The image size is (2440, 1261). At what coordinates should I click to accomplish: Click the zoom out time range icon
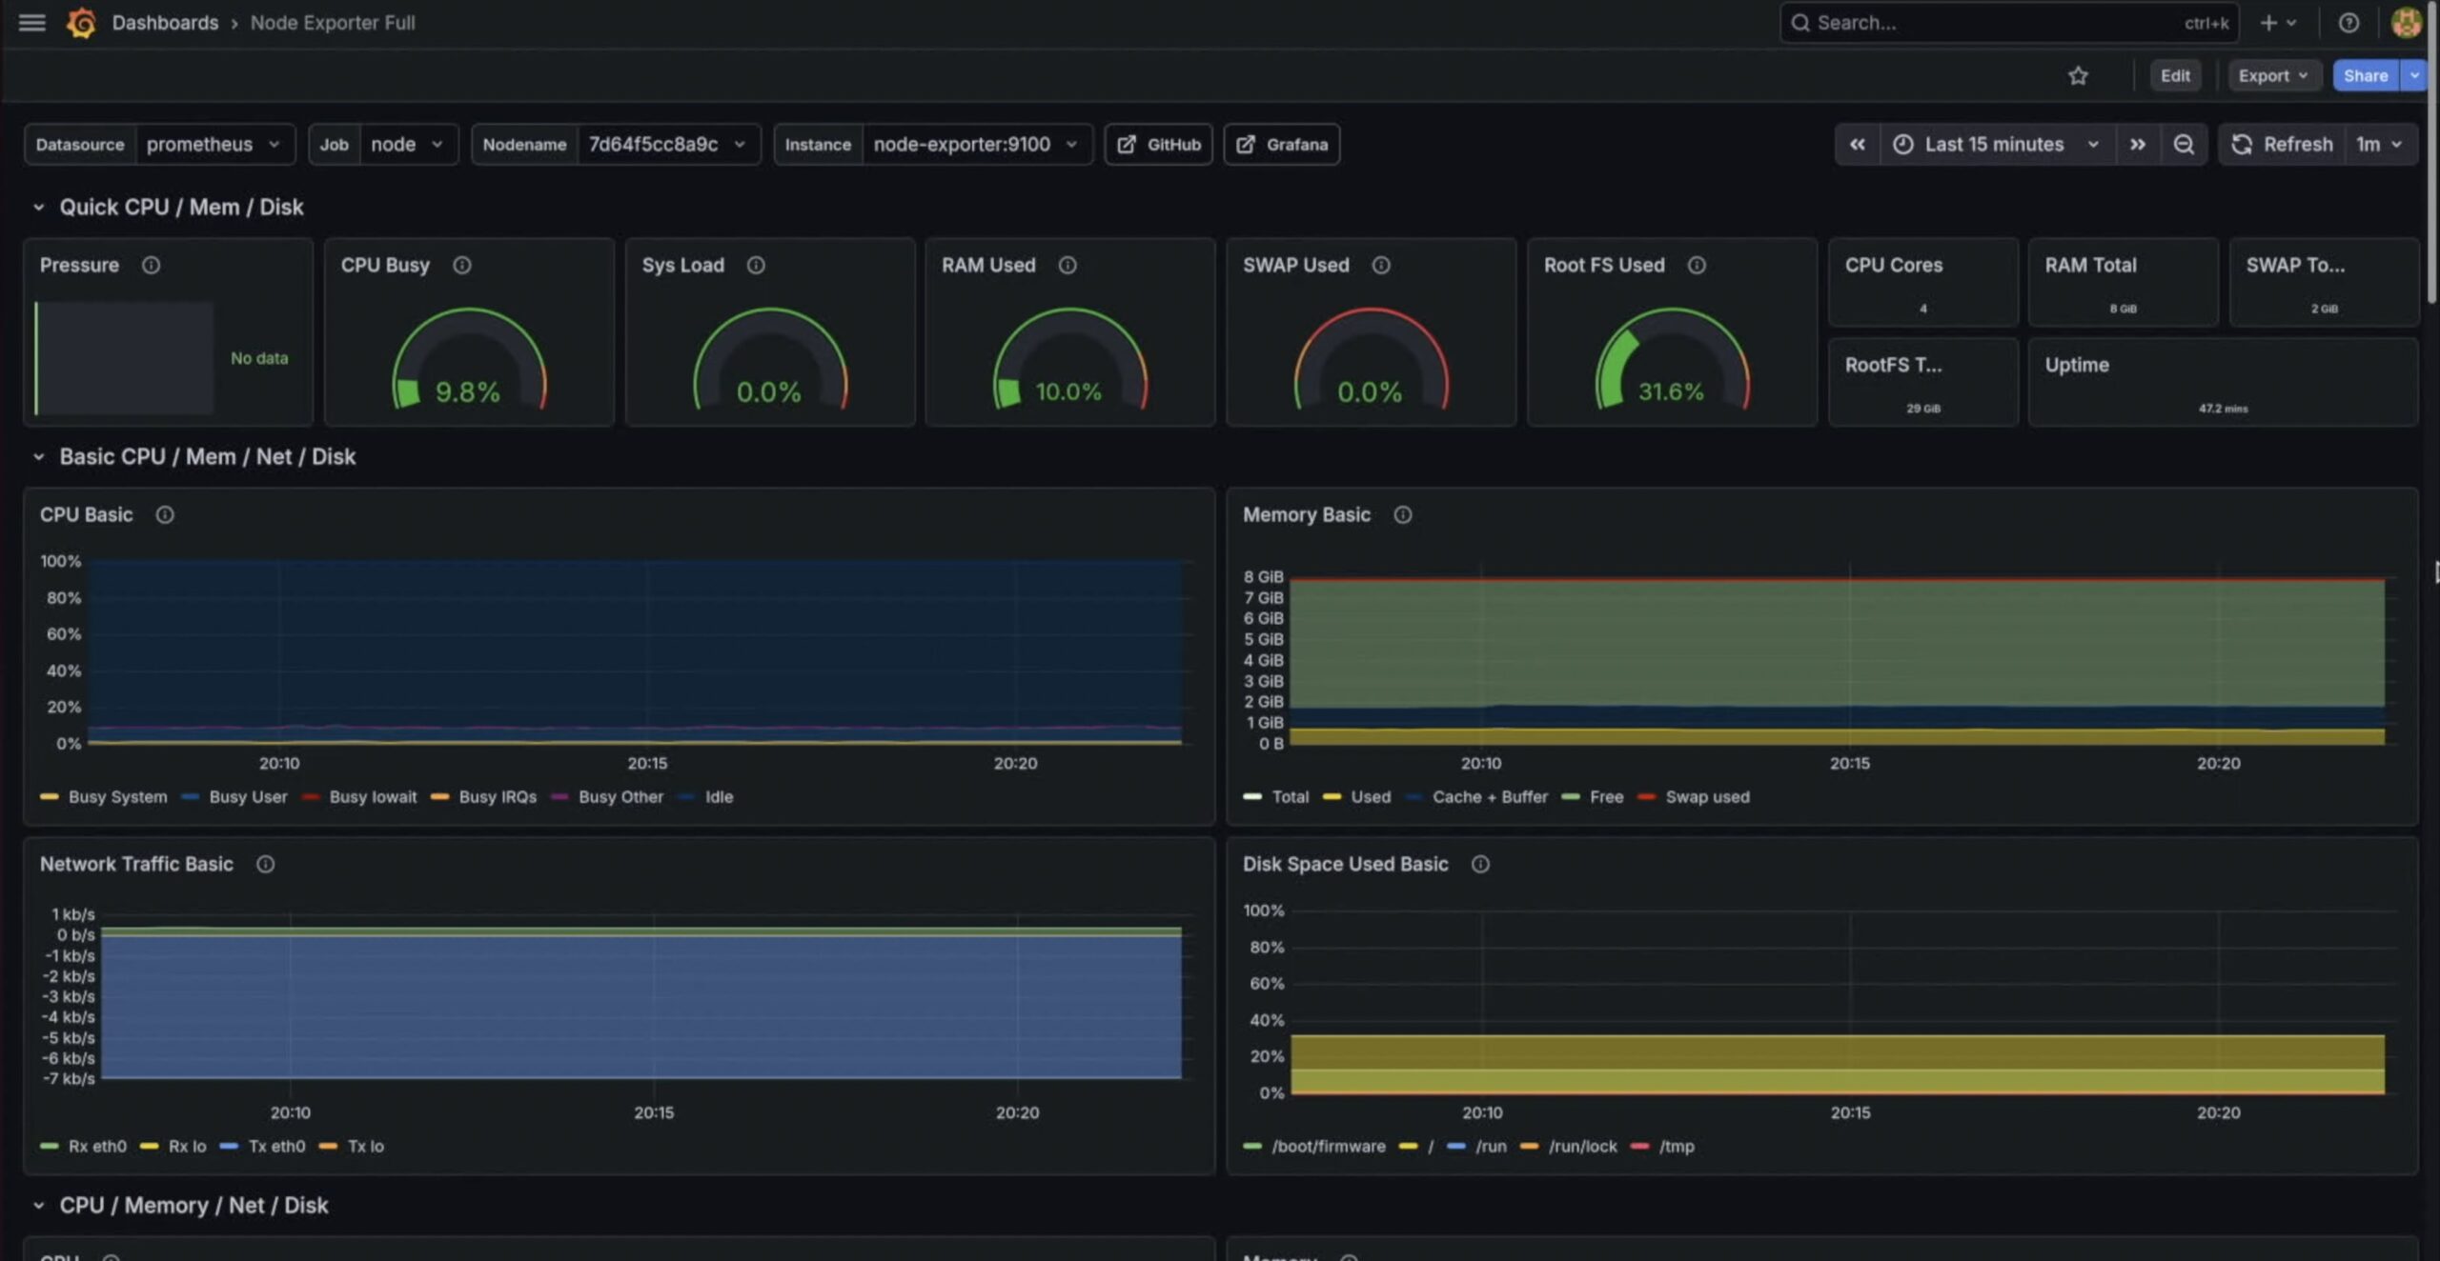[2183, 144]
